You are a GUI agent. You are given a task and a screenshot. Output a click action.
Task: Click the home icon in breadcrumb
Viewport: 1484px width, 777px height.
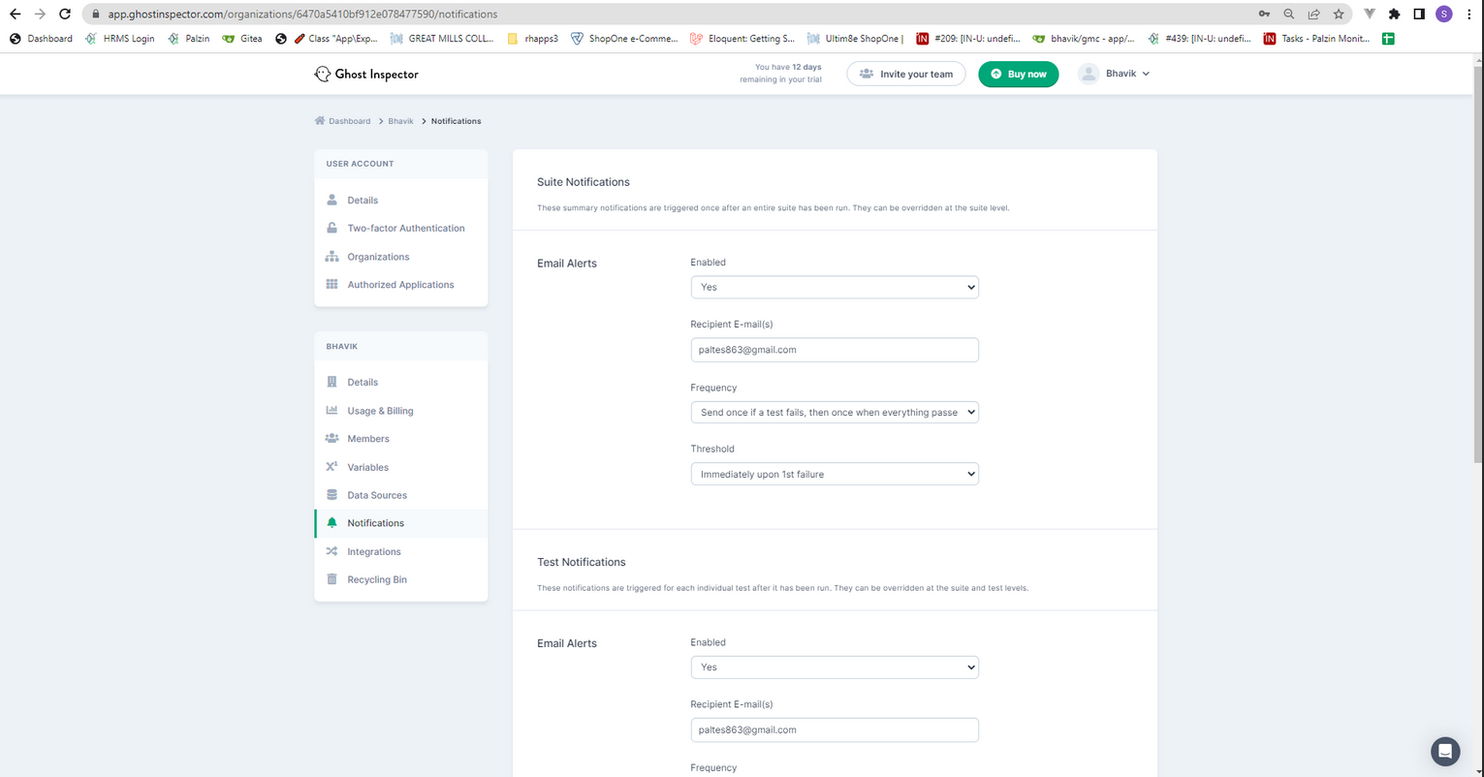[x=320, y=121]
